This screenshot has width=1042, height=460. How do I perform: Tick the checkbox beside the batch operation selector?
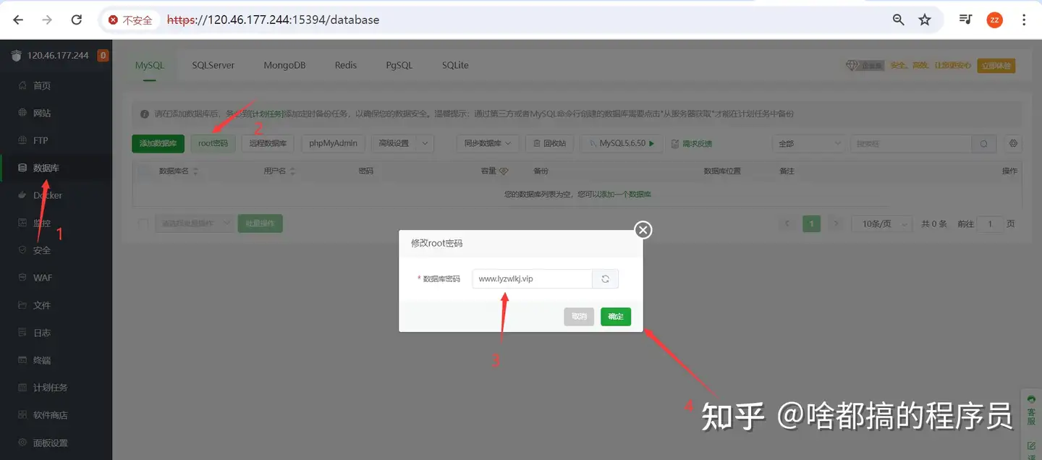pyautogui.click(x=143, y=224)
